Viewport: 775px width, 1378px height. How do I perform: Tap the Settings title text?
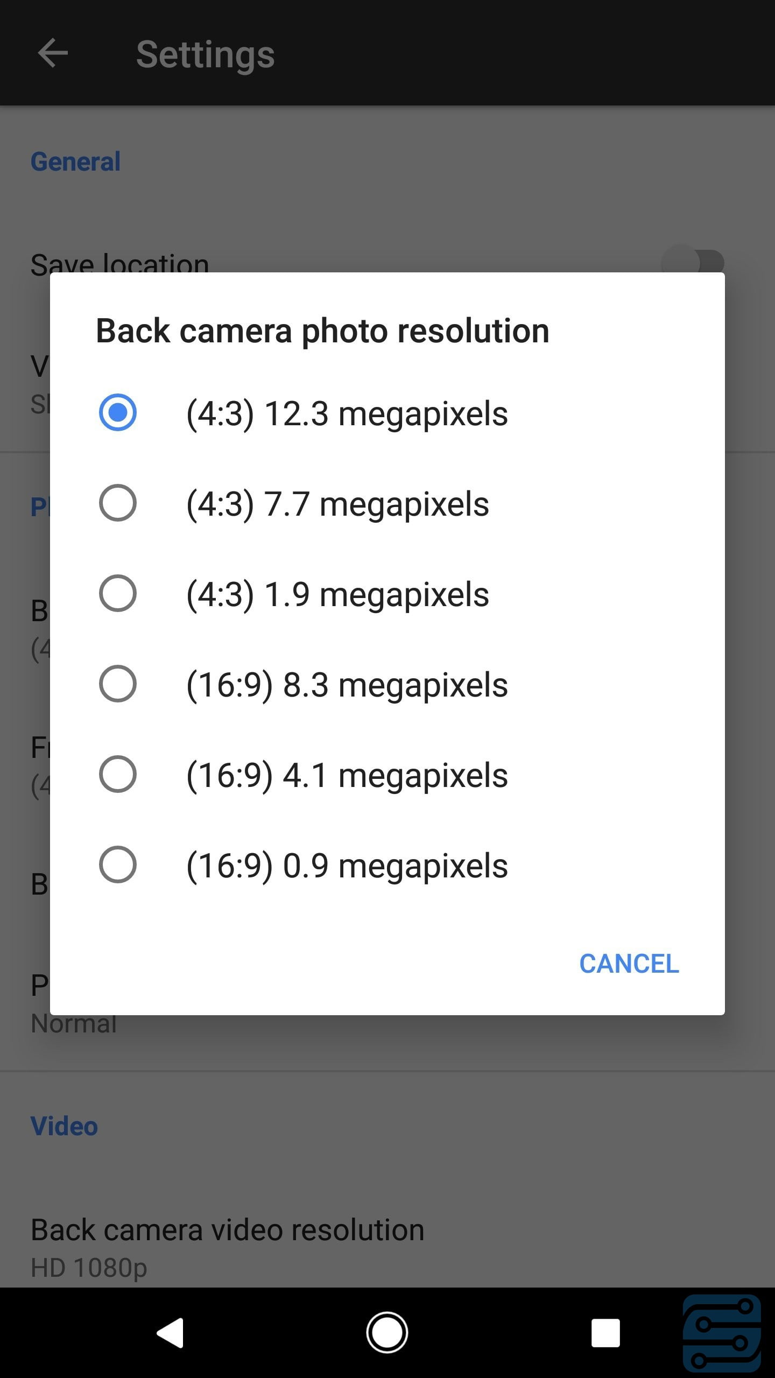click(205, 54)
